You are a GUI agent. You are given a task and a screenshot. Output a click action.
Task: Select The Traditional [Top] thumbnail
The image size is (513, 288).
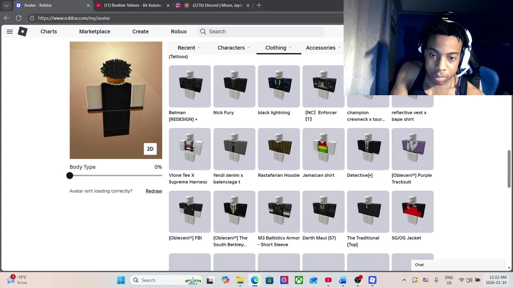click(x=368, y=212)
